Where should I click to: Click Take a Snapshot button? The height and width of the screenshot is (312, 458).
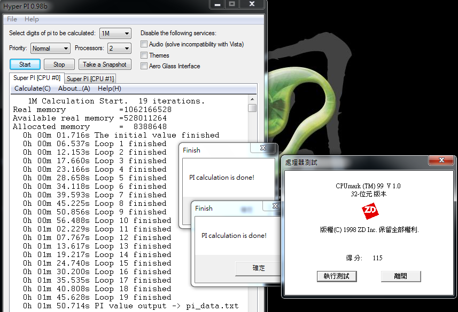point(105,65)
